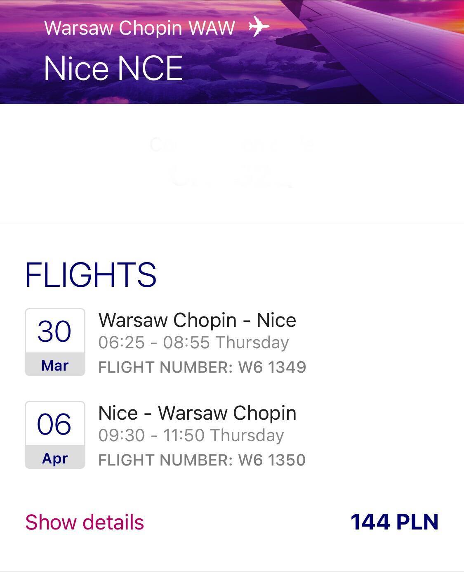The image size is (464, 572).
Task: Tap the Nice NCE destination title
Action: tap(113, 68)
